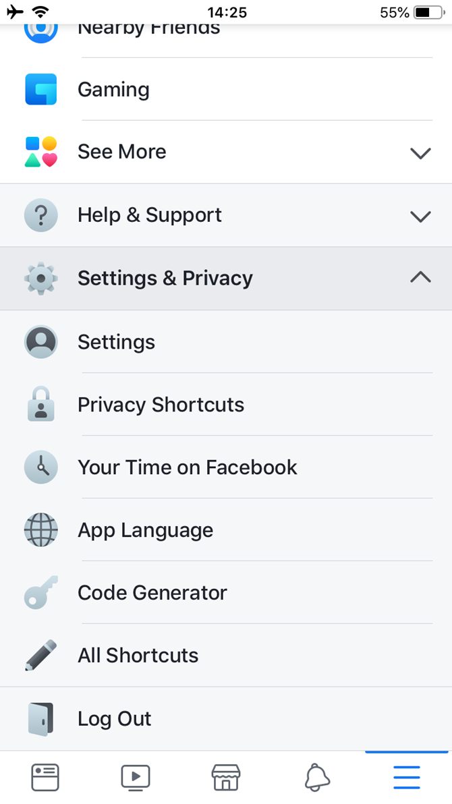Viewport: 452px width, 804px height.
Task: Expand Help & Support
Action: [420, 216]
